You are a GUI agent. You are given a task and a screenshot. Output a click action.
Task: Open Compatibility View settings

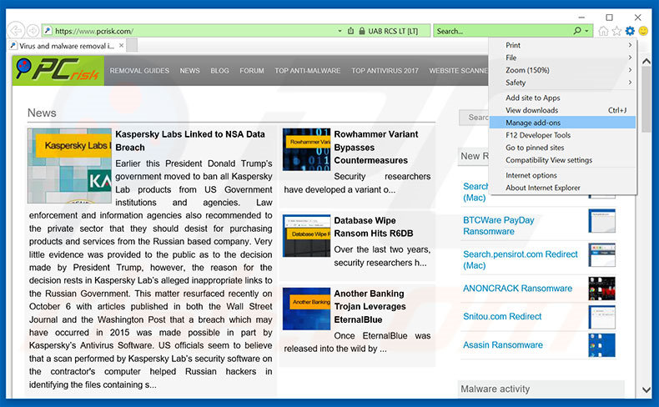click(563, 160)
